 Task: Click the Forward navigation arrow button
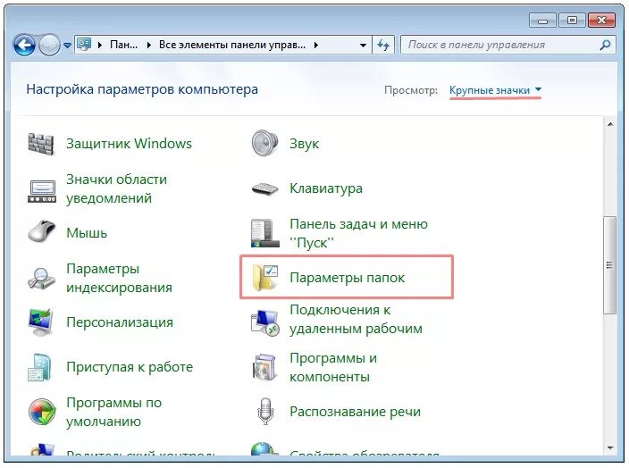pos(49,45)
